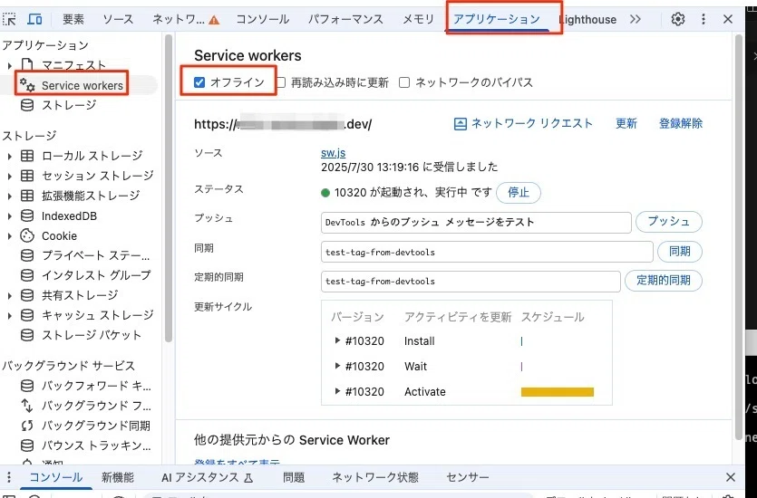Viewport: 757px width, 498px height.
Task: Uncheck the オフライン checkbox
Action: [x=199, y=82]
